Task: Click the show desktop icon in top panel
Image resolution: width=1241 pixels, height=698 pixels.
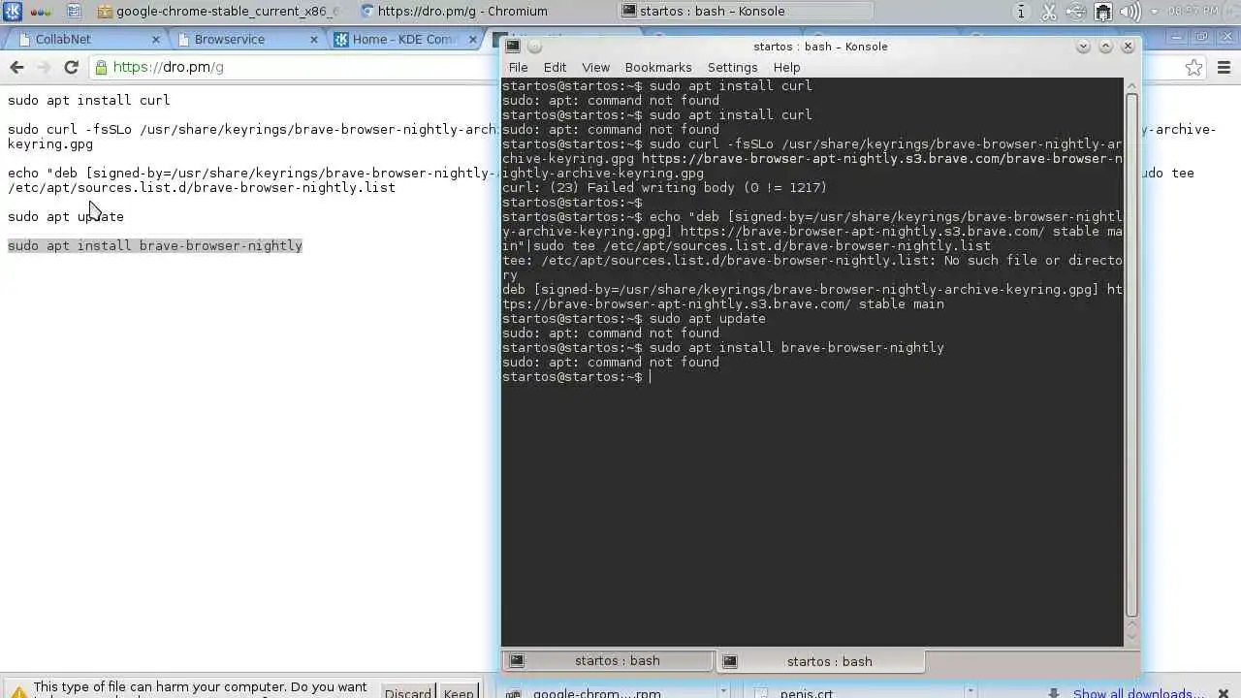Action: coord(74,12)
